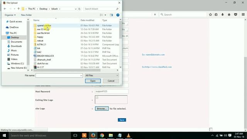Select the netcat folder

(x=40, y=41)
